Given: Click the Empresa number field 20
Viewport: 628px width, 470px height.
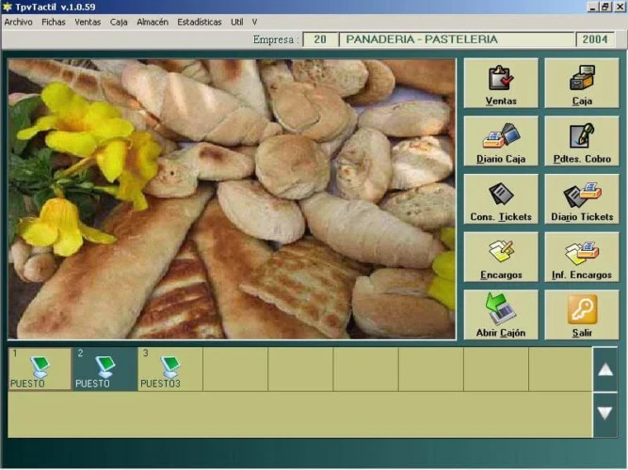Looking at the screenshot, I should tap(320, 39).
